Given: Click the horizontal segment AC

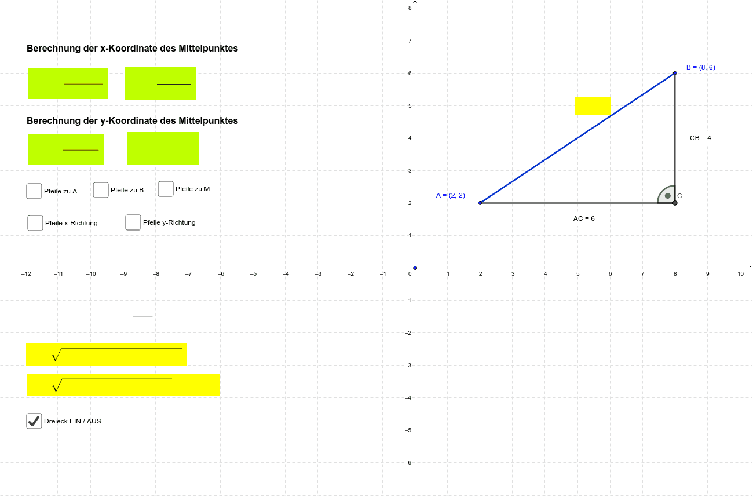Looking at the screenshot, I should pos(577,203).
